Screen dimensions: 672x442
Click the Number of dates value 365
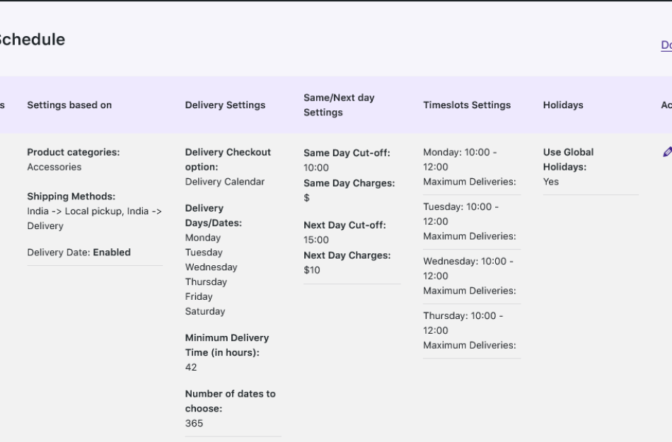192,423
